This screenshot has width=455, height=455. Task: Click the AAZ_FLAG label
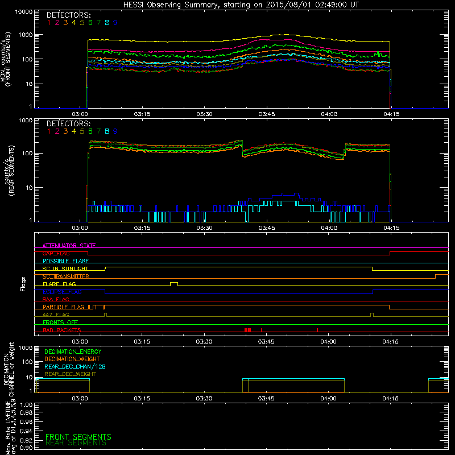click(56, 315)
